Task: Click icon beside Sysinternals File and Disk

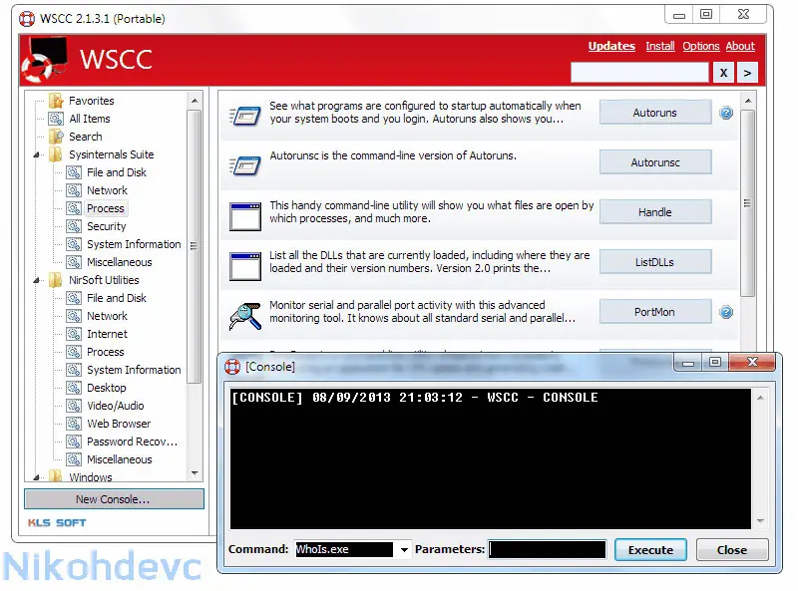Action: pyautogui.click(x=74, y=172)
